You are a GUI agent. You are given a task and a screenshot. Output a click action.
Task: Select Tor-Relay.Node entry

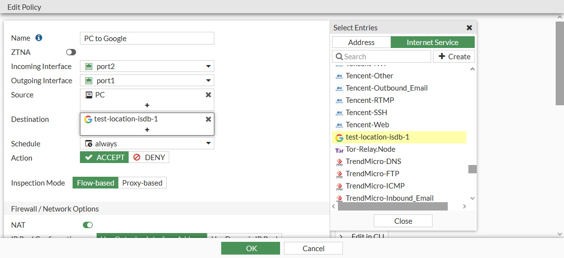click(x=399, y=149)
